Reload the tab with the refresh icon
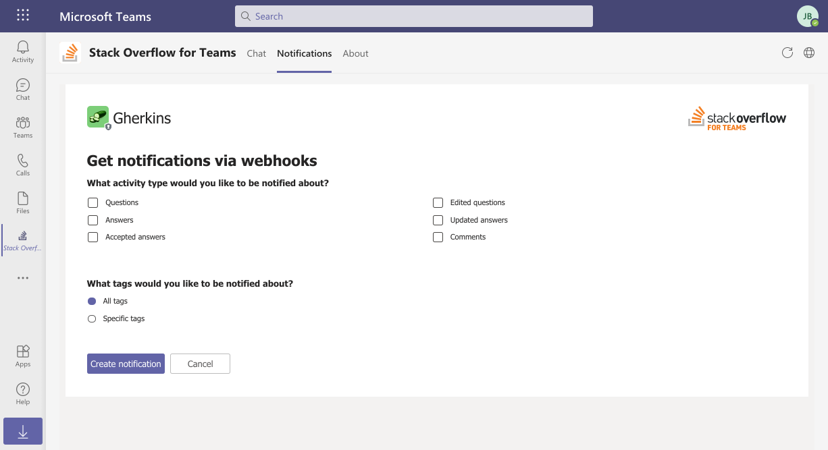Screen dimensions: 828x450 click(x=787, y=53)
